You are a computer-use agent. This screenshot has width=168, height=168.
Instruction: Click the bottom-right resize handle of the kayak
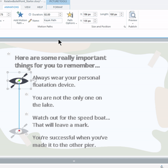tap(31, 89)
